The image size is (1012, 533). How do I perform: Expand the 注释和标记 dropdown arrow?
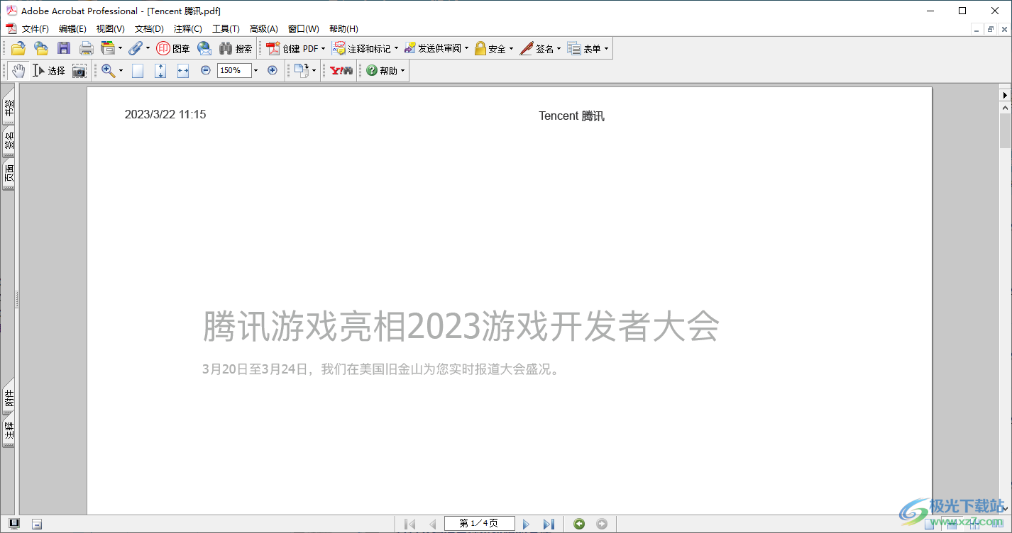pos(396,49)
